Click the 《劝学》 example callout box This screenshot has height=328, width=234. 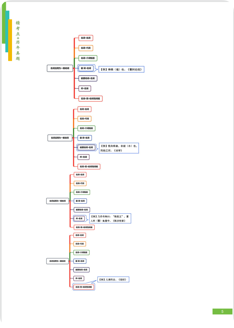pyautogui.click(x=119, y=148)
